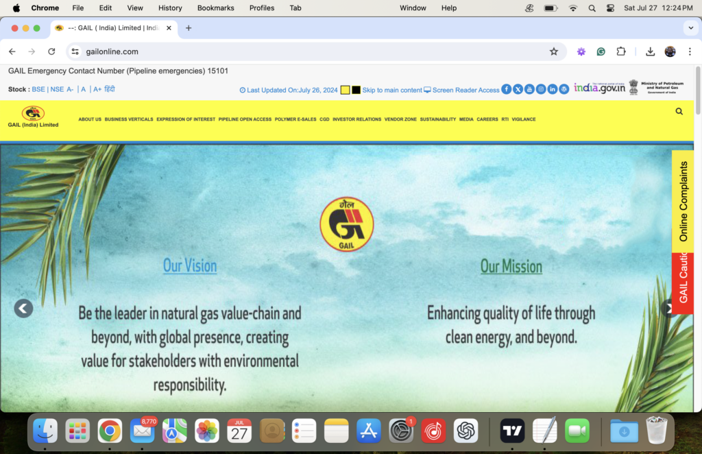The height and width of the screenshot is (454, 702).
Task: Open Chrome Bookmarks menu in menu bar
Action: 216,8
